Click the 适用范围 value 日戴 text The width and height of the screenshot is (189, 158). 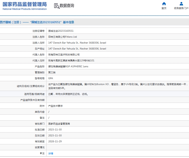tap(68, 94)
